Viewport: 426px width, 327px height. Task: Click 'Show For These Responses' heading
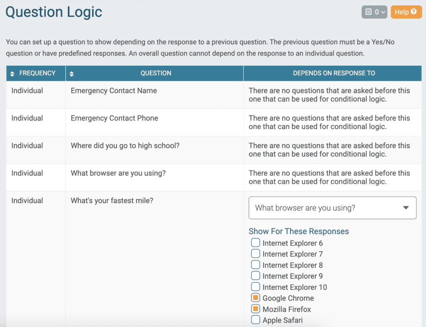[299, 231]
